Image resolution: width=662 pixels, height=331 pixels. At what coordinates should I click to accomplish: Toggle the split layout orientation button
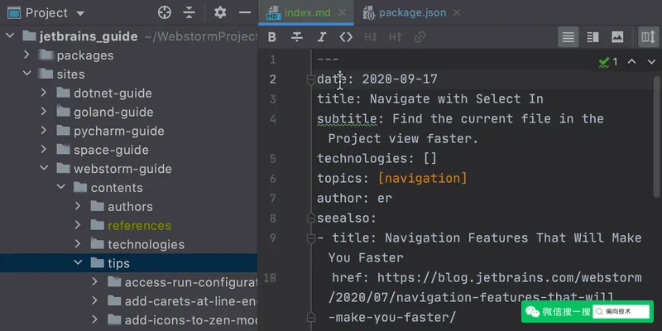point(648,37)
